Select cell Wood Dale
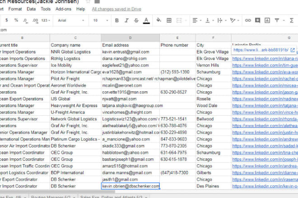The height and width of the screenshot is (198, 298). [214, 106]
